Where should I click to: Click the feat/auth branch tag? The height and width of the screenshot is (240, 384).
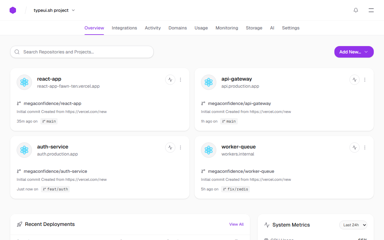(x=55, y=189)
